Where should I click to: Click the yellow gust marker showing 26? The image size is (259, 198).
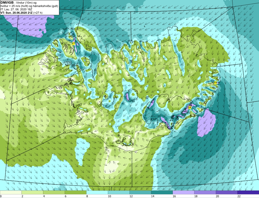215,82
